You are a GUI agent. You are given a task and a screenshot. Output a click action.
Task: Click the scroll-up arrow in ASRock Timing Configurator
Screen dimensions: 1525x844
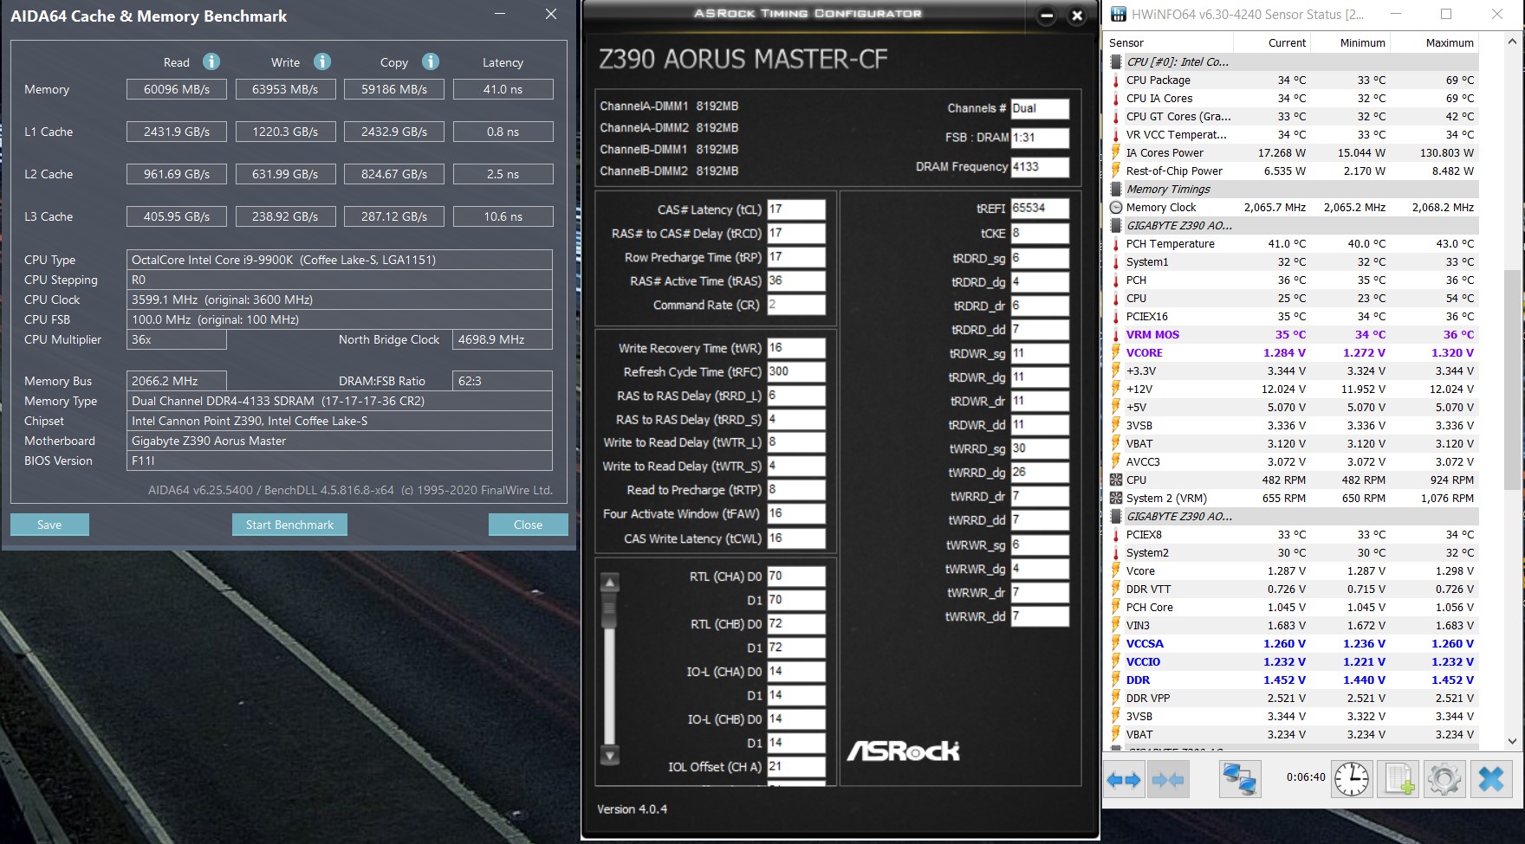tap(610, 583)
